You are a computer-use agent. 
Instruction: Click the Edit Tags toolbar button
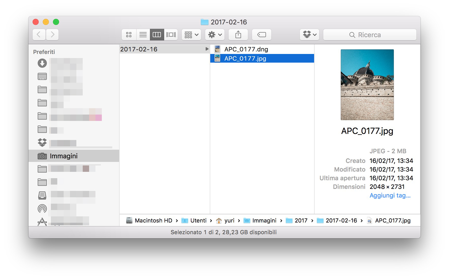tap(262, 35)
